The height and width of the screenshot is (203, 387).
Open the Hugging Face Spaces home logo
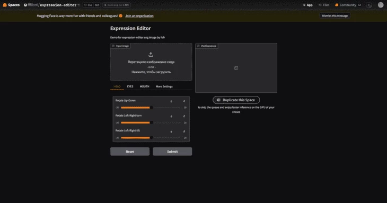(x=11, y=5)
